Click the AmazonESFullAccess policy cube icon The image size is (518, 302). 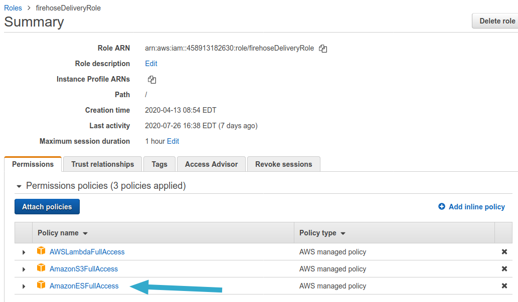pos(41,285)
